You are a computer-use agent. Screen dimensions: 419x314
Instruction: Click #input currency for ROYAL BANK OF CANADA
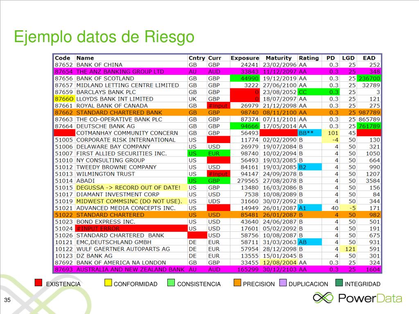click(219, 106)
